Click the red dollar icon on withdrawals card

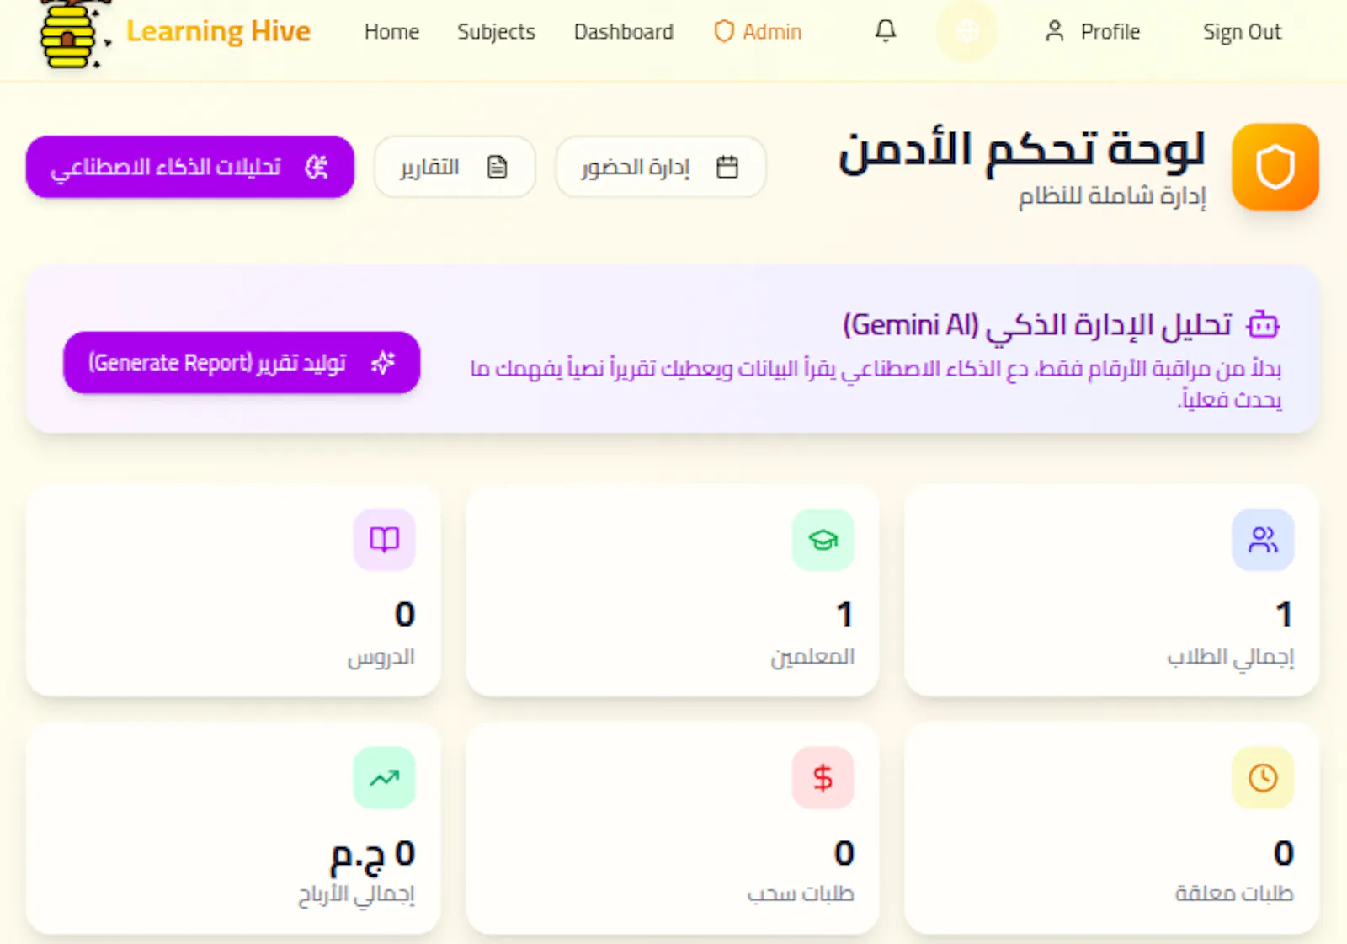[x=823, y=777]
